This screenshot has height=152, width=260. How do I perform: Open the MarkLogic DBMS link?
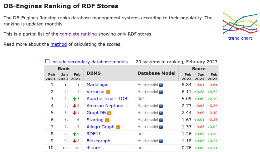tap(97, 85)
